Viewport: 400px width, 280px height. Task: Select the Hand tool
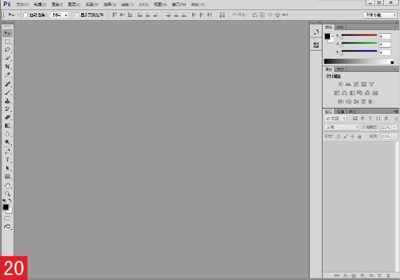click(8, 185)
